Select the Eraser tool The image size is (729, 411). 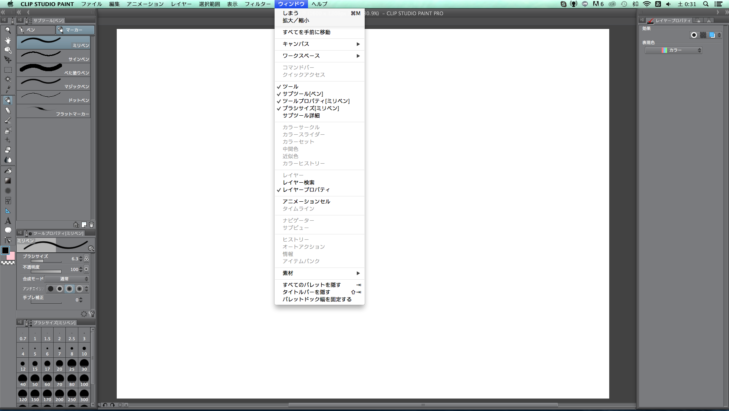[8, 150]
